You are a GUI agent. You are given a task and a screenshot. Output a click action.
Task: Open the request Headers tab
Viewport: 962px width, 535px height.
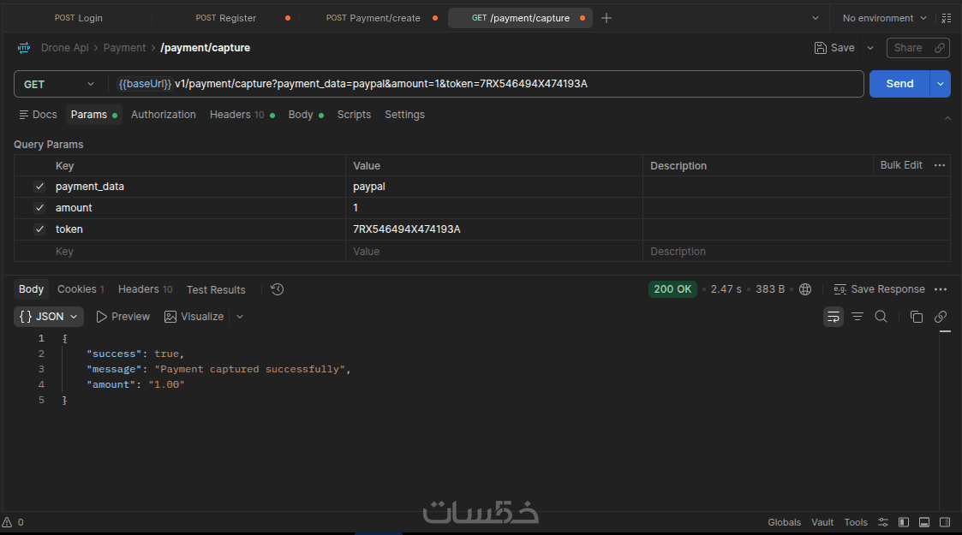click(242, 115)
